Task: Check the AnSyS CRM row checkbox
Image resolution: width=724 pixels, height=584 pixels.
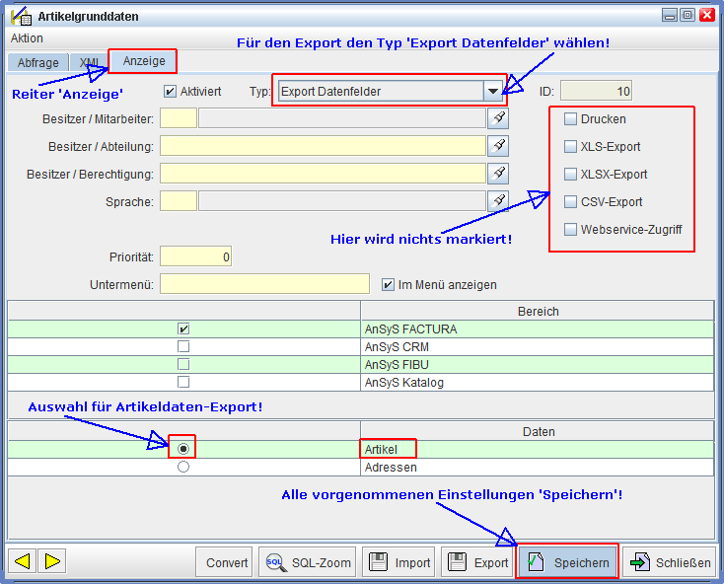Action: pyautogui.click(x=182, y=347)
